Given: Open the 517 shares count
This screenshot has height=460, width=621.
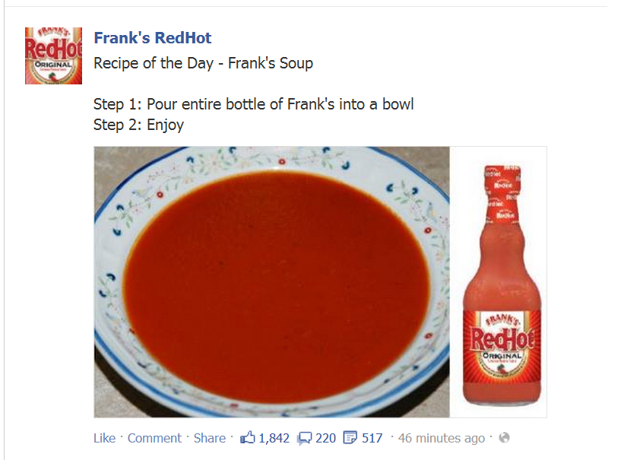Looking at the screenshot, I should point(372,438).
